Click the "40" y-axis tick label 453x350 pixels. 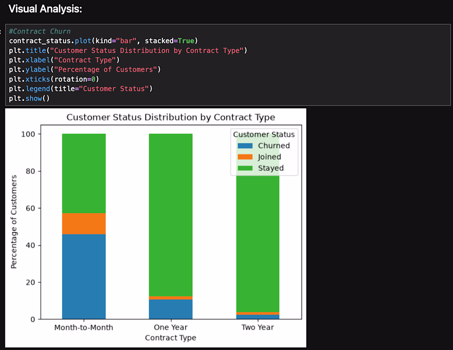[x=30, y=245]
